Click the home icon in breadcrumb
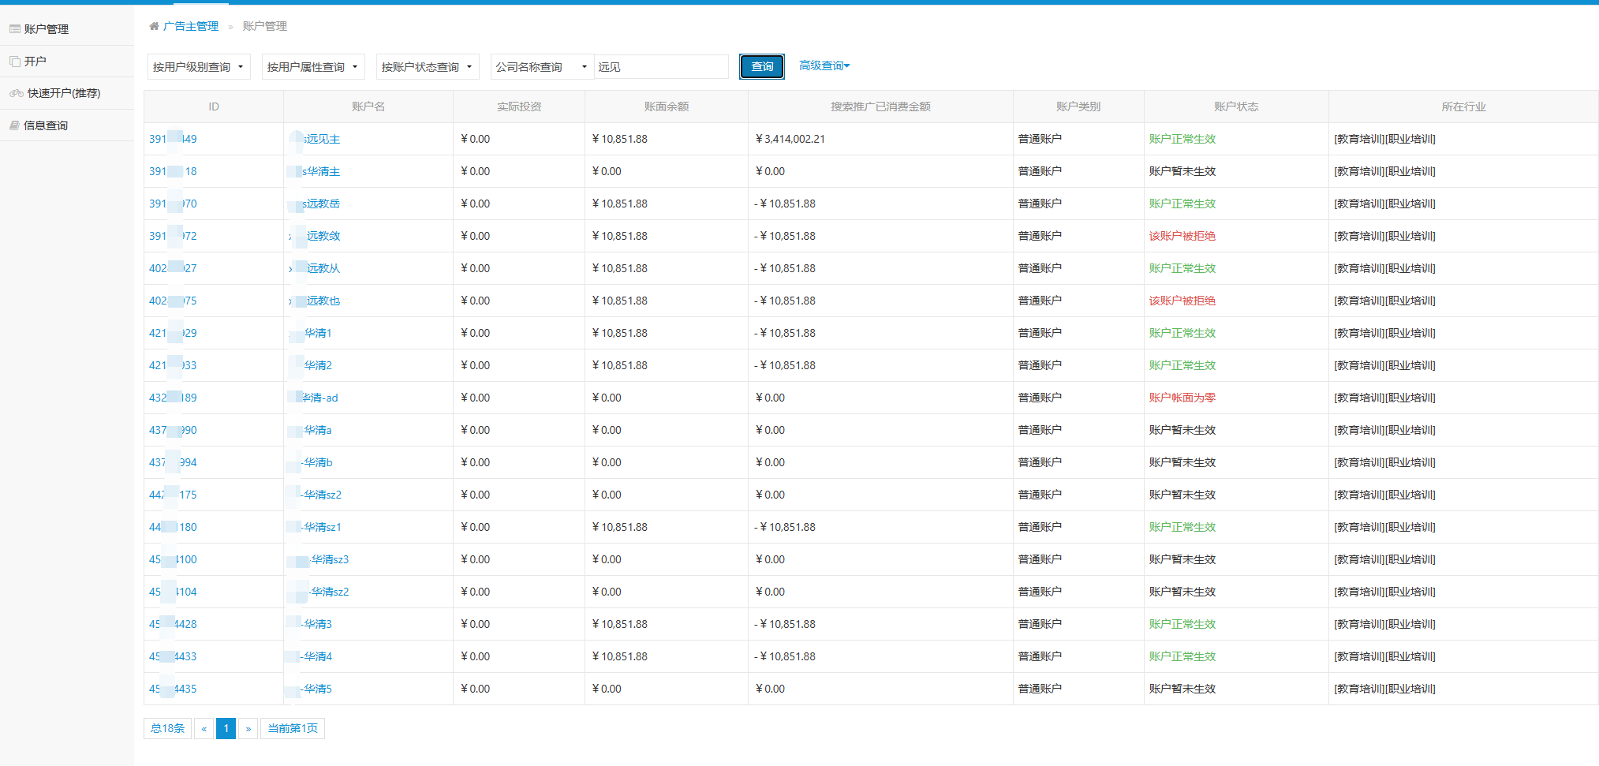Image resolution: width=1599 pixels, height=766 pixels. (x=154, y=26)
